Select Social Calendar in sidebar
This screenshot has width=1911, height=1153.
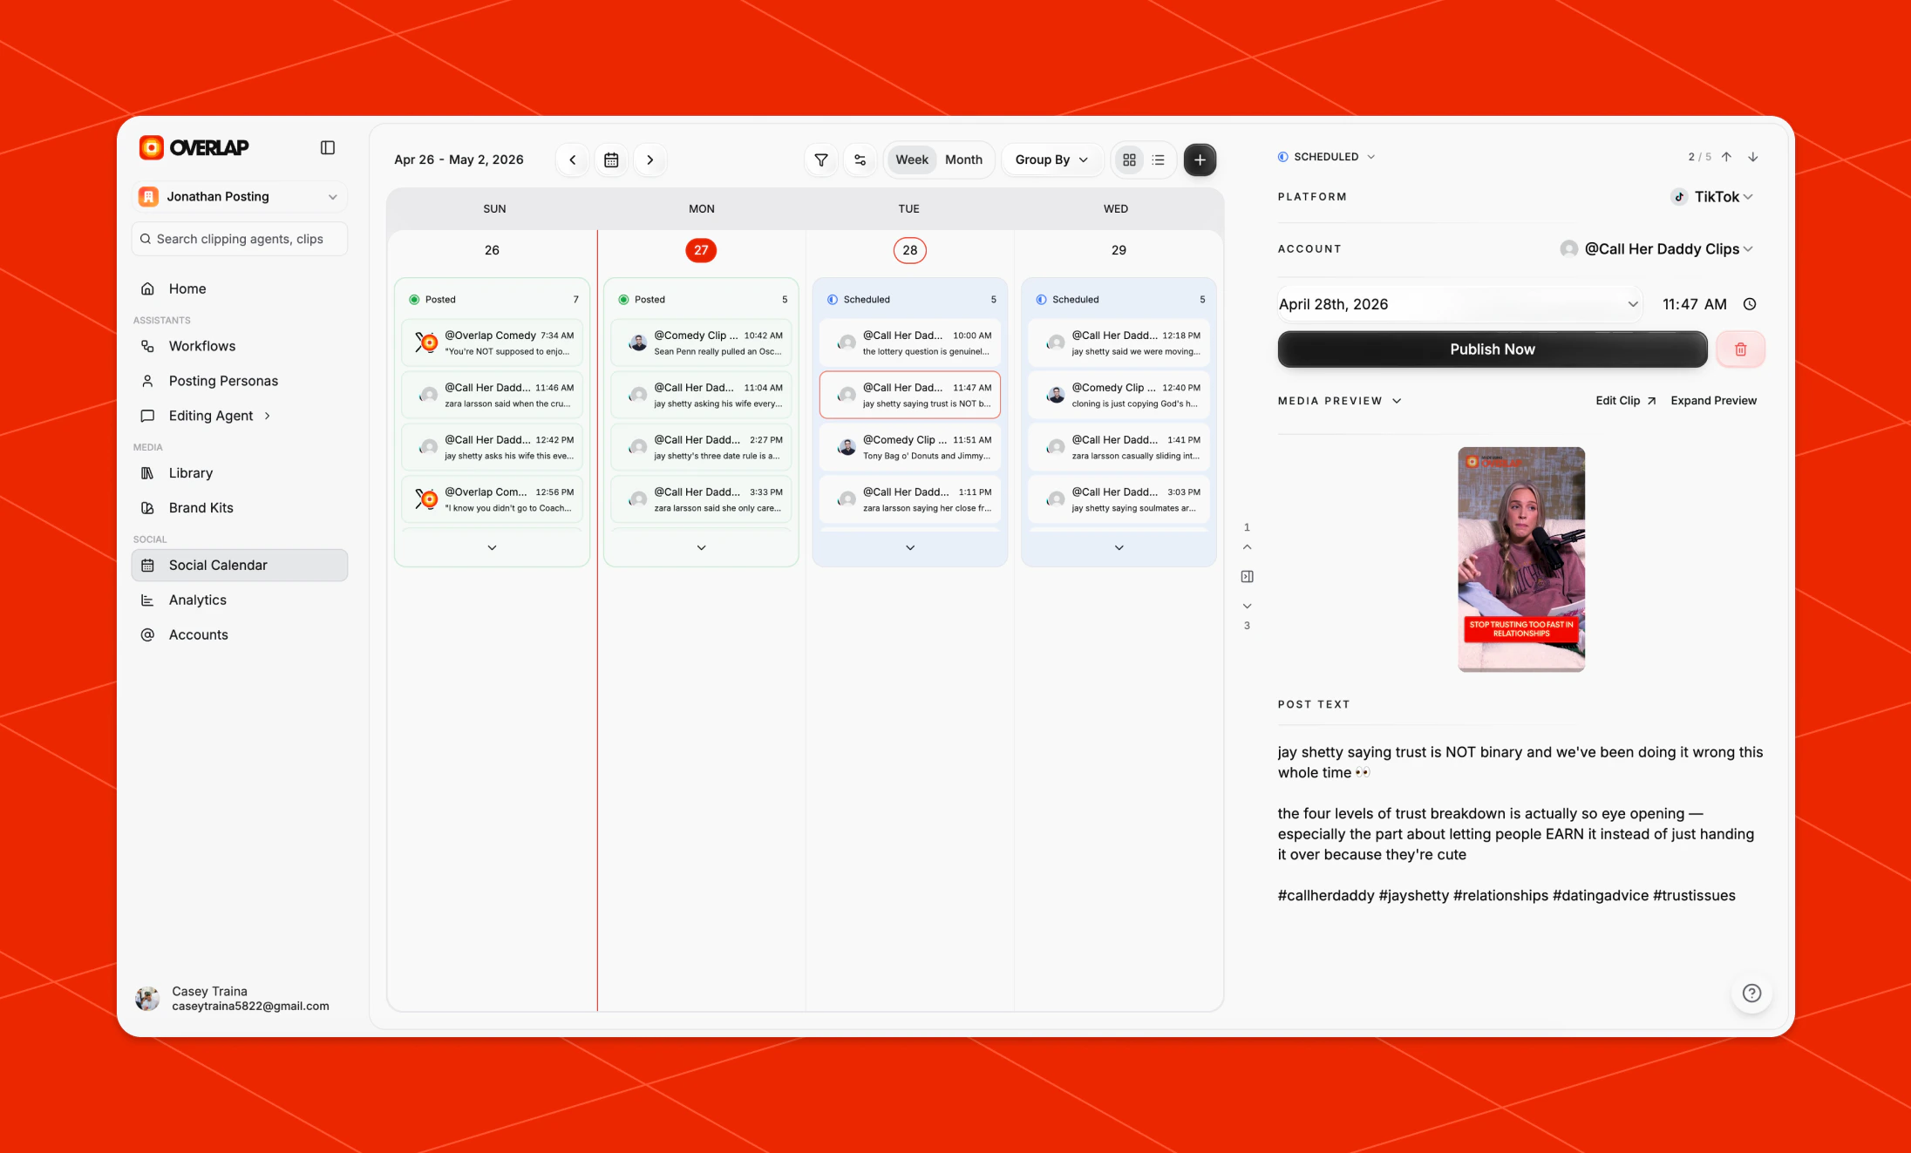coord(240,566)
